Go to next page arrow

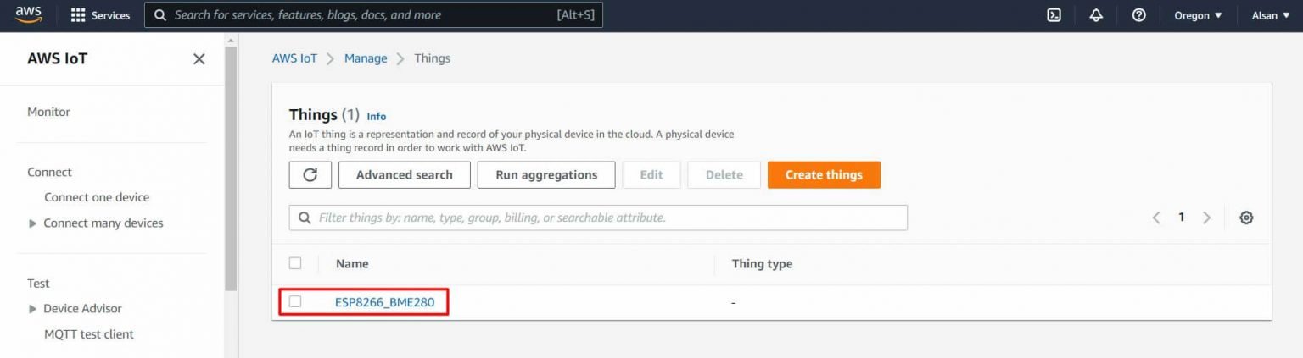1206,218
